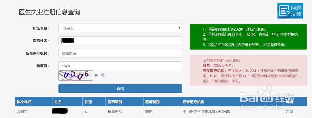Click the 所在医疗机构 column header
312x118 pixels.
[x=232, y=102]
